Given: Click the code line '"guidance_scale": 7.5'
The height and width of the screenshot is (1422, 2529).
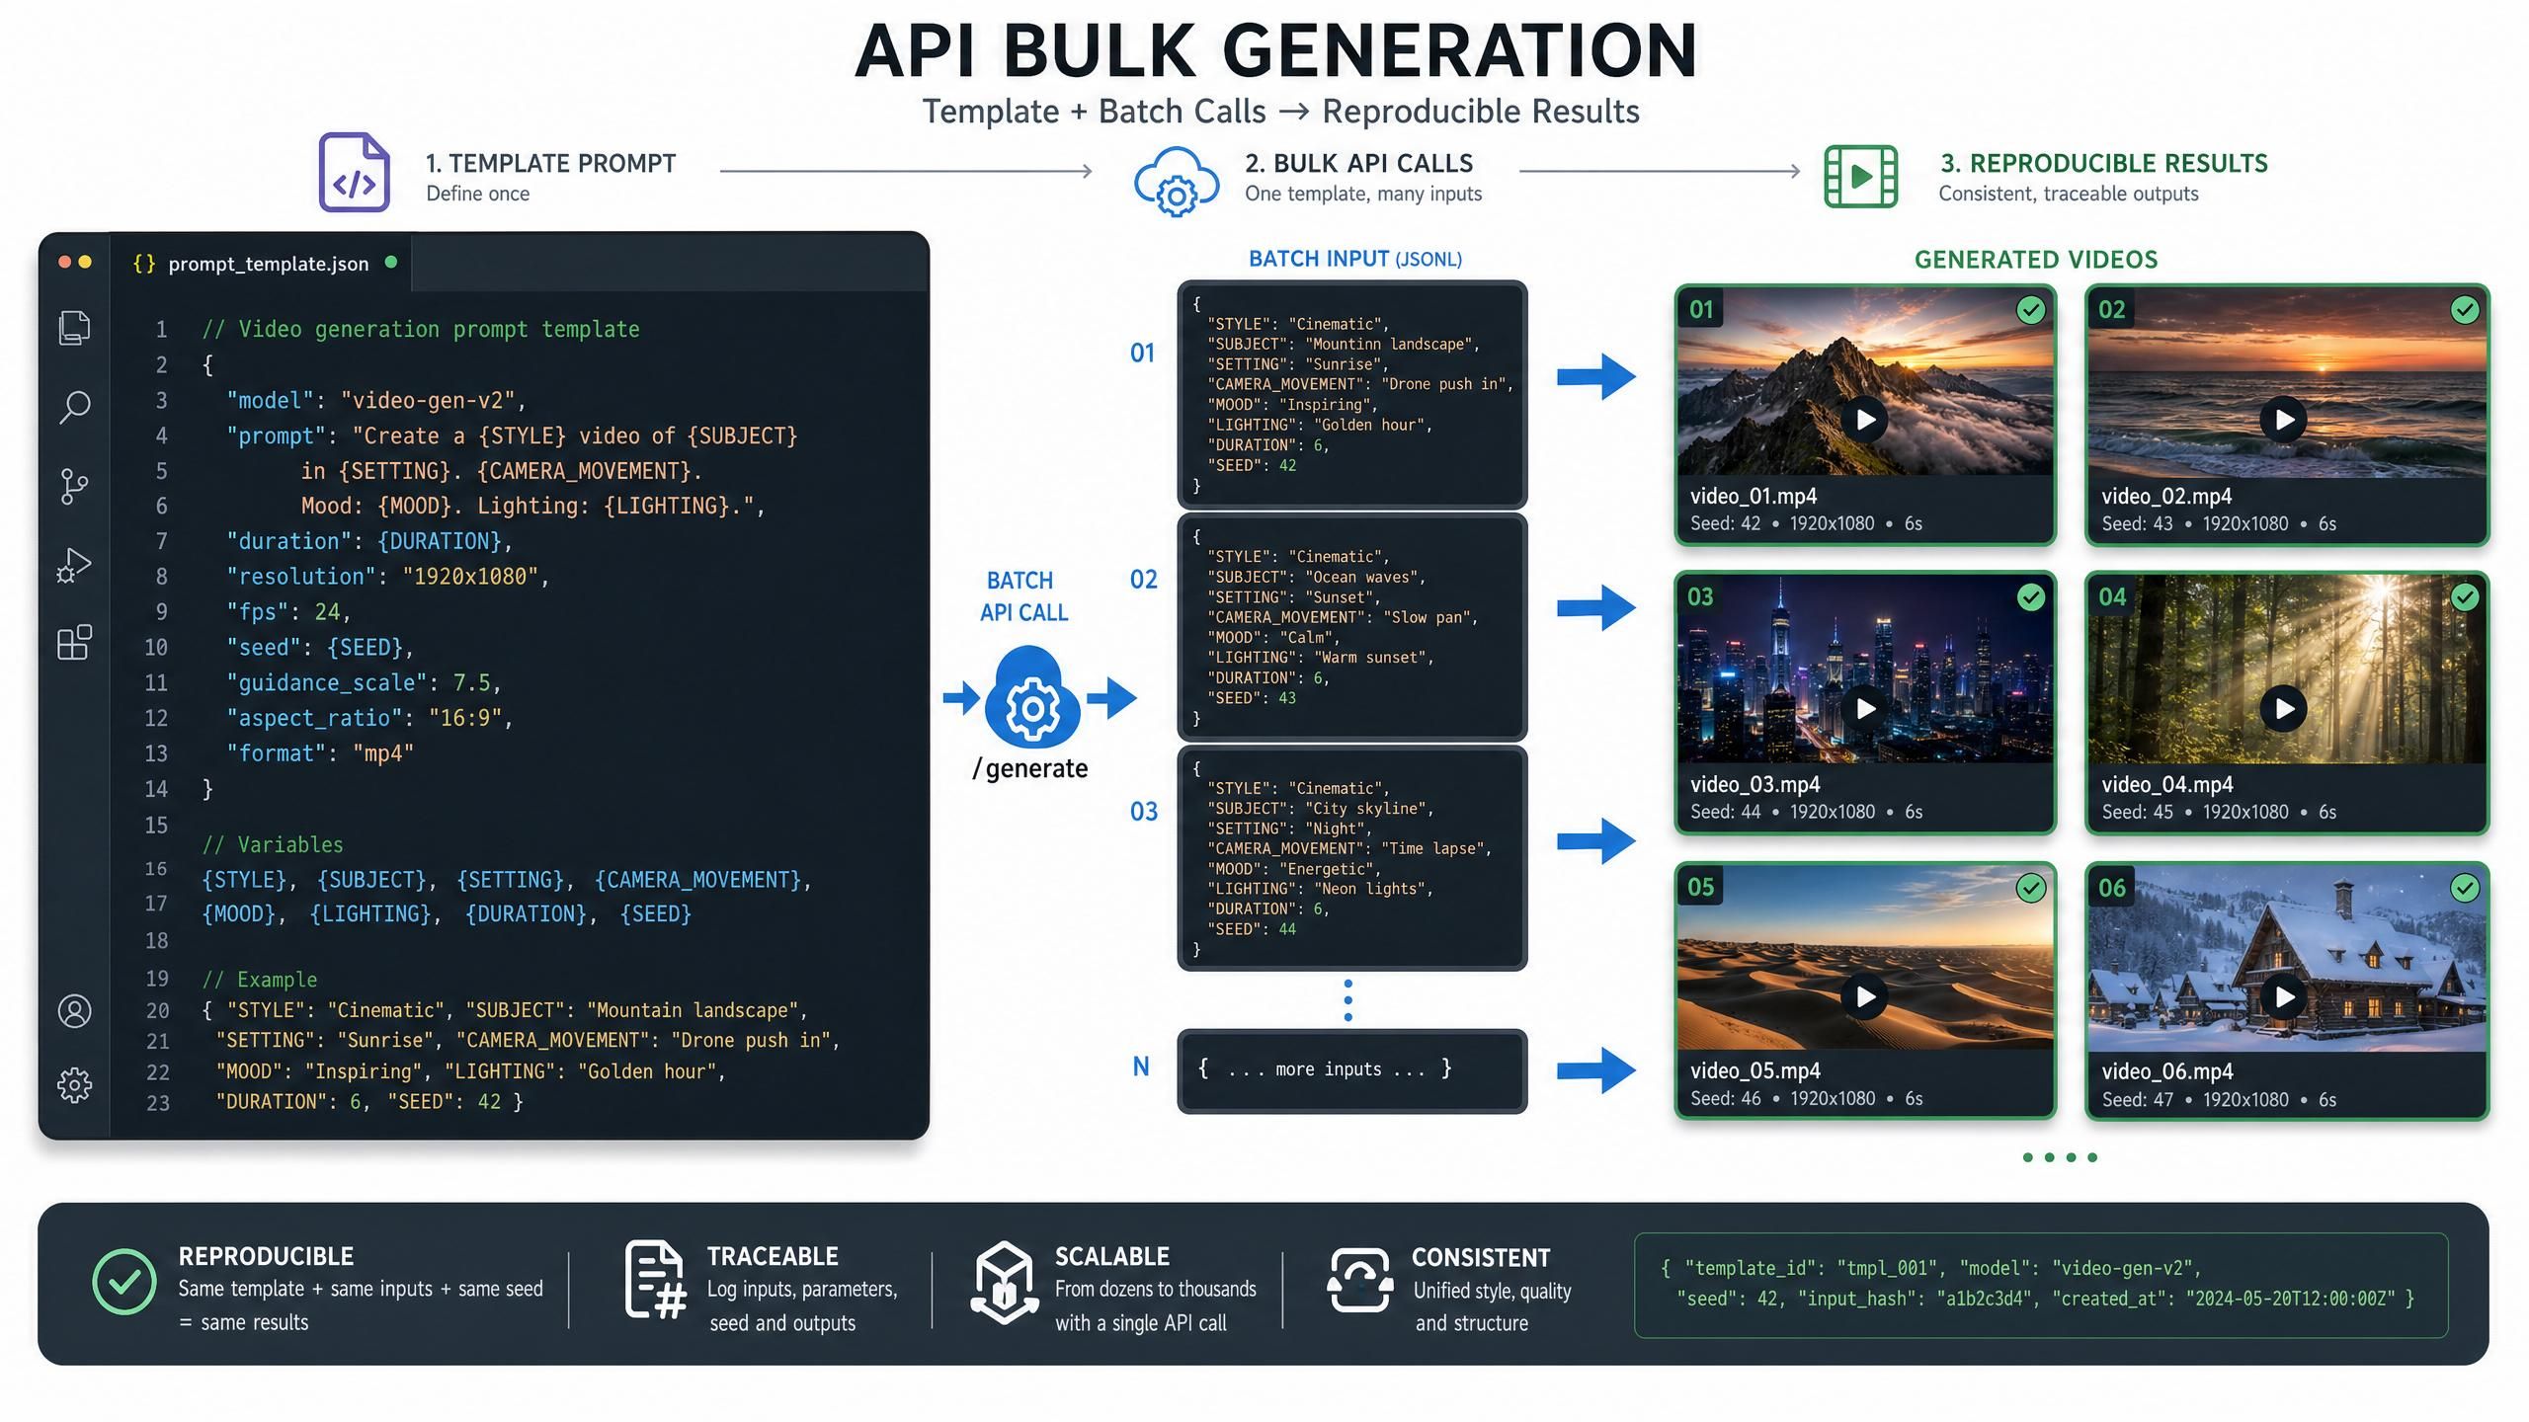Looking at the screenshot, I should 364,683.
